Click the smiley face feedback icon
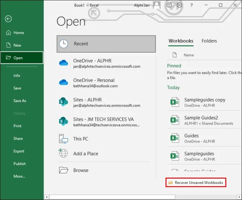This screenshot has height=200, width=242. pyautogui.click(x=169, y=5)
